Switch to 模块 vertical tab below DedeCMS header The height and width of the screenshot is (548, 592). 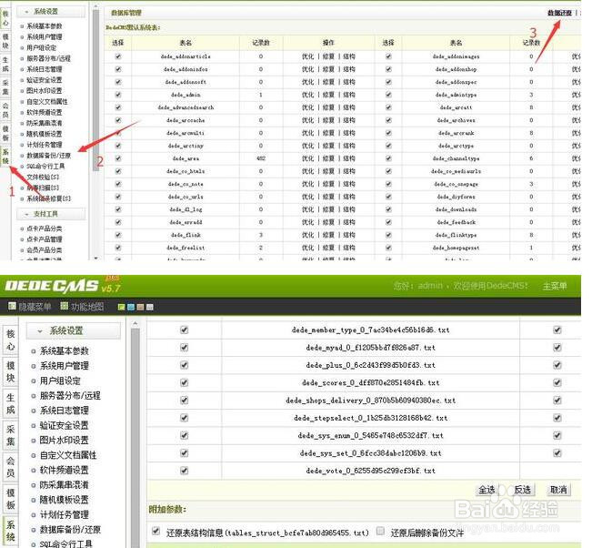coord(11,372)
